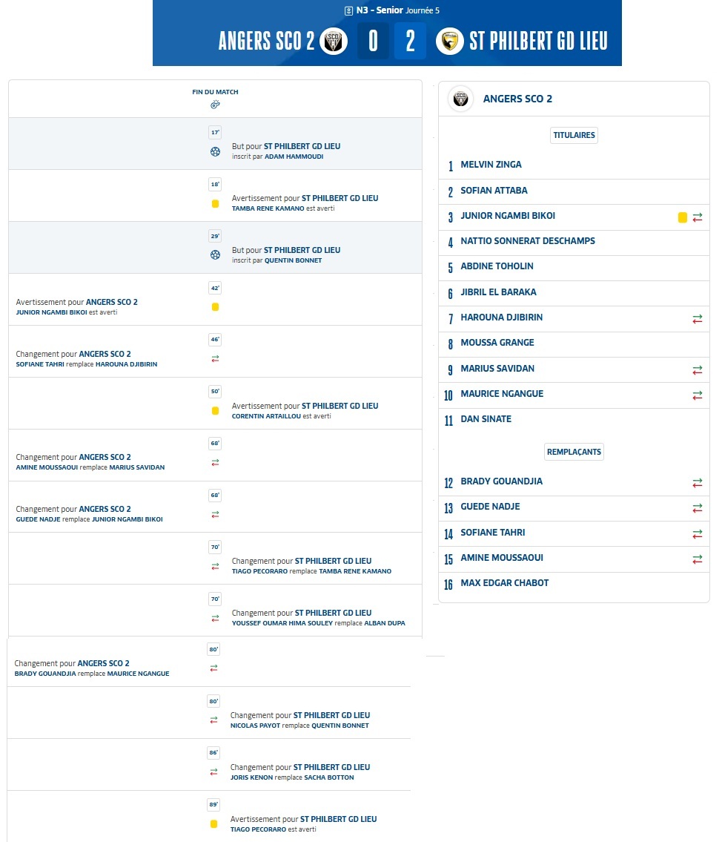This screenshot has height=842, width=722.
Task: Click the 17' minute badge
Action: (x=215, y=132)
